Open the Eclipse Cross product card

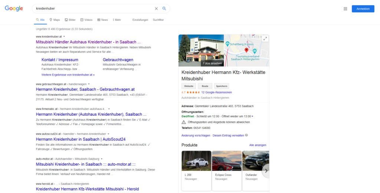click(227, 171)
